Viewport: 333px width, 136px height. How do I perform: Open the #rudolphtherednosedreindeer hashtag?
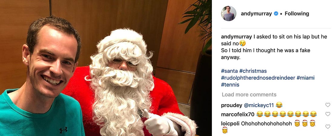coord(258,78)
